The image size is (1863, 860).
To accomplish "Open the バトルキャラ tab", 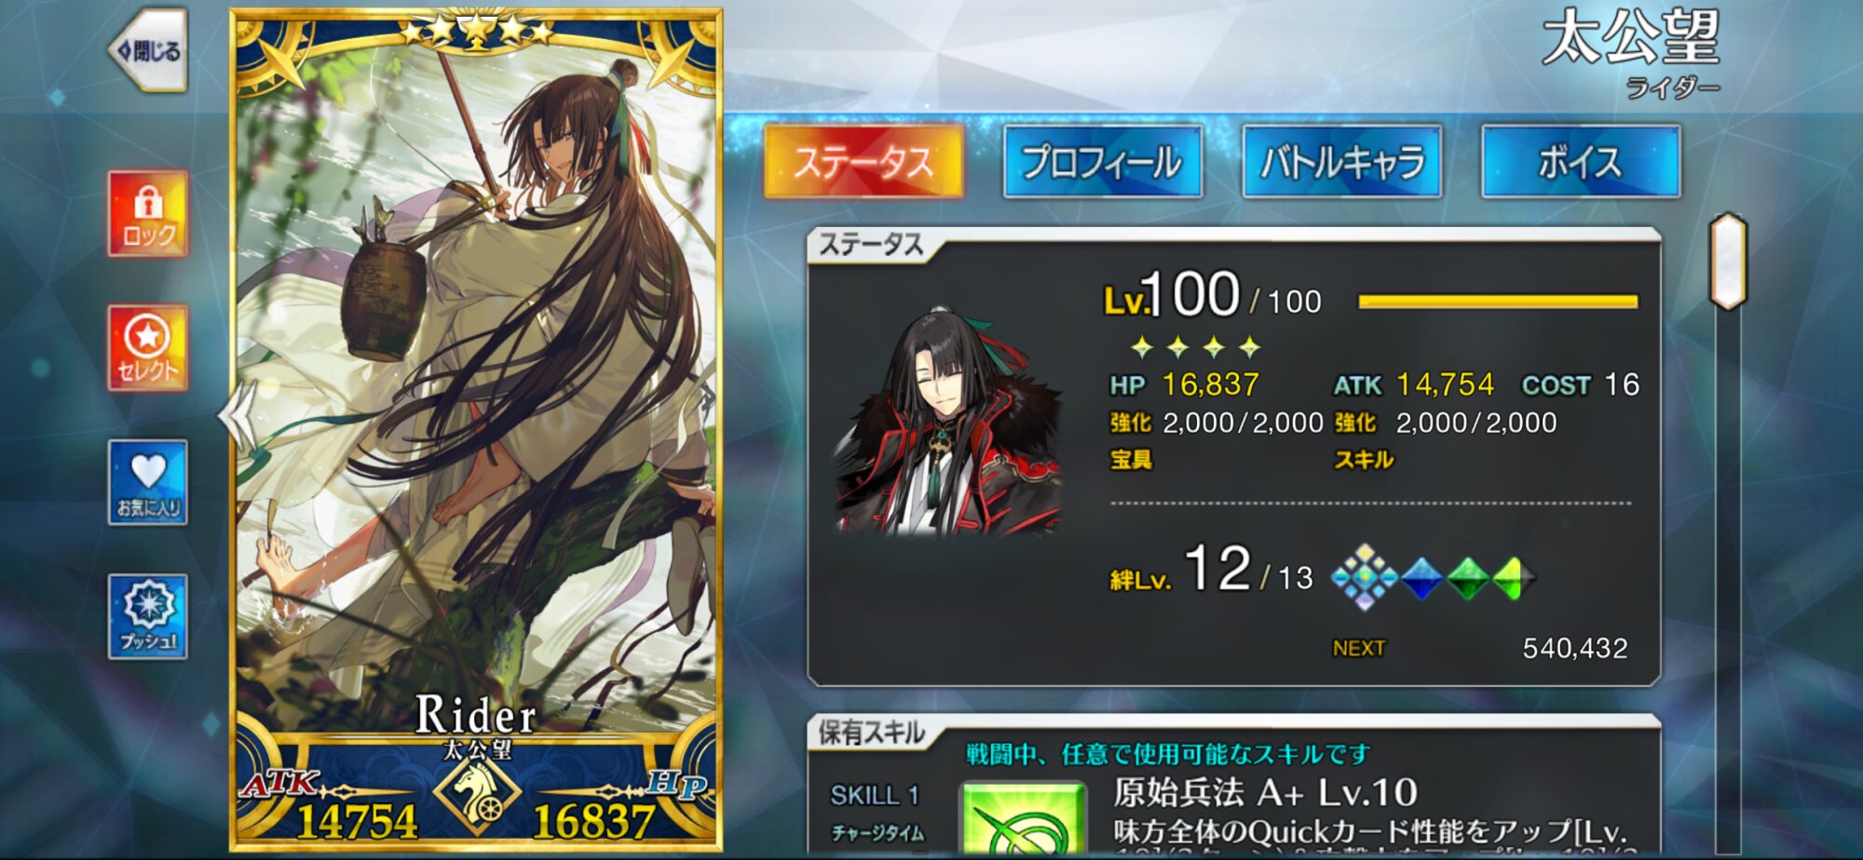I will [x=1342, y=162].
